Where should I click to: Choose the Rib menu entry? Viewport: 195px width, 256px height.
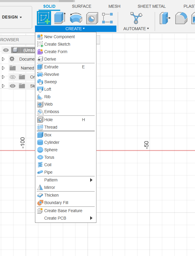pyautogui.click(x=66, y=97)
